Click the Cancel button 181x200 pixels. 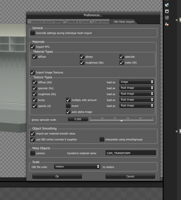click(130, 176)
